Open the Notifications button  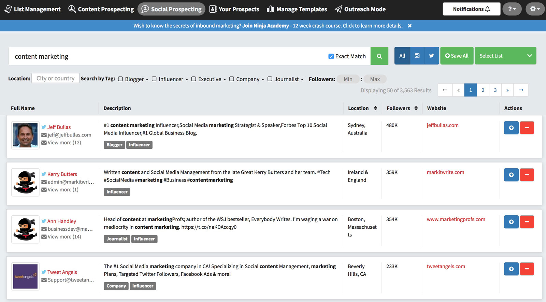point(471,9)
